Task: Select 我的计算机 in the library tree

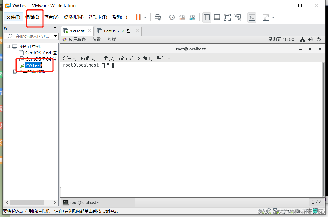Action: (x=29, y=47)
